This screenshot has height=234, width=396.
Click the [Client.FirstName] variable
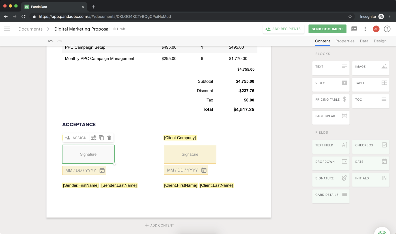pyautogui.click(x=181, y=185)
